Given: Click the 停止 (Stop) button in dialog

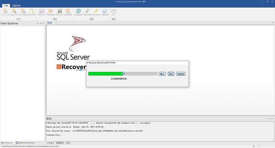Looking at the screenshot, I should click(x=171, y=74).
